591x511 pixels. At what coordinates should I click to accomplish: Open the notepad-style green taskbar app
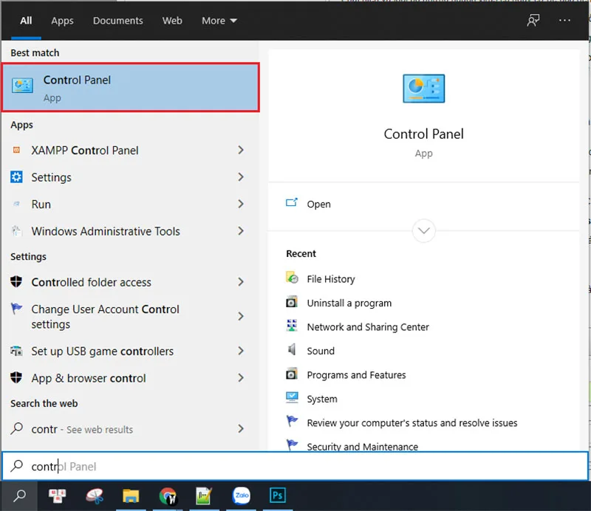(204, 496)
